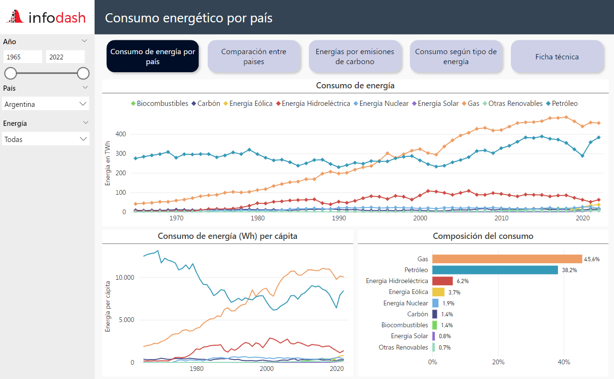
Task: Collapse the País filter chevron
Action: pos(85,87)
